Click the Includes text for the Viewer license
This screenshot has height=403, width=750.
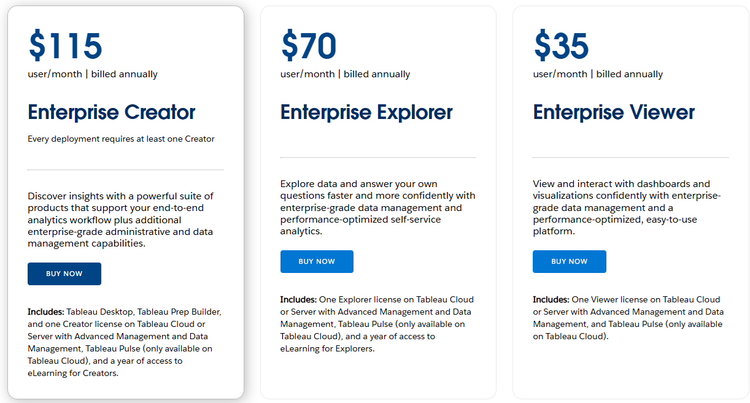tap(627, 318)
